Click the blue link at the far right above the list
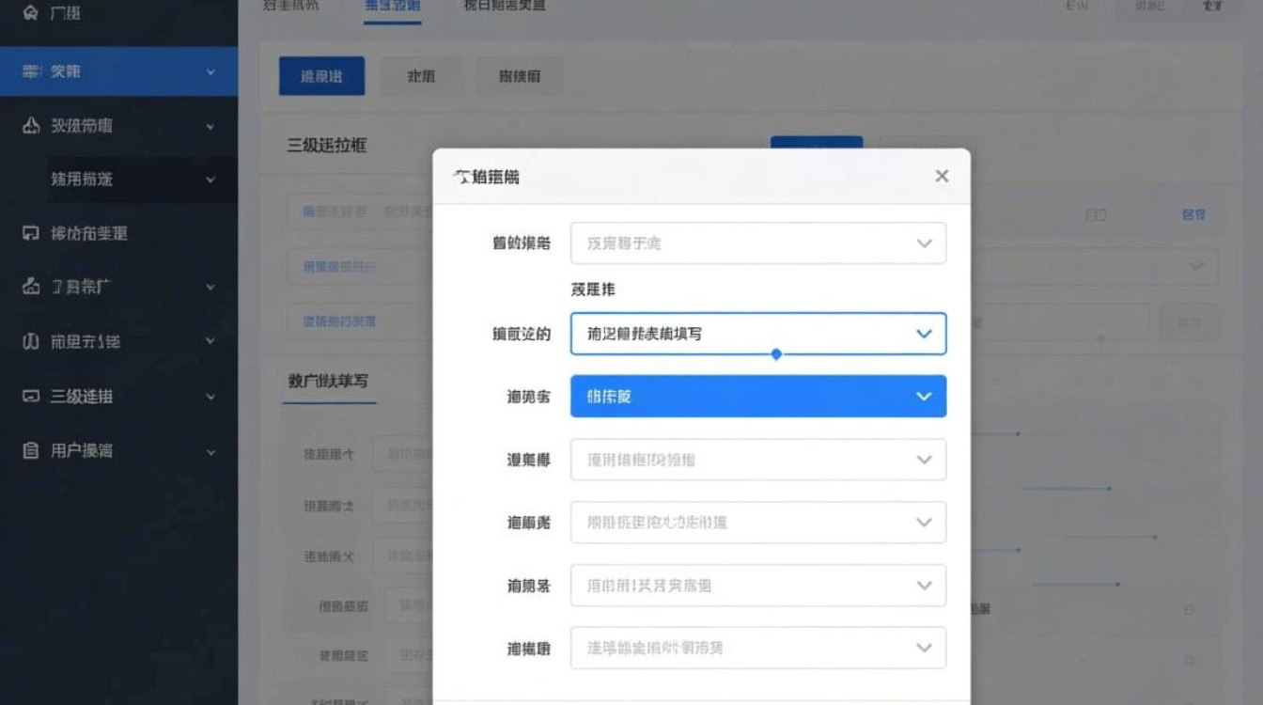The width and height of the screenshot is (1263, 705). (1194, 214)
